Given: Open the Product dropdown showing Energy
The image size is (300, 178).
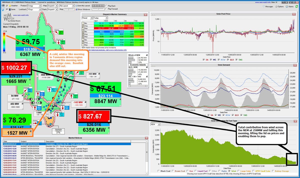Looking at the screenshot, I should click(x=35, y=6).
